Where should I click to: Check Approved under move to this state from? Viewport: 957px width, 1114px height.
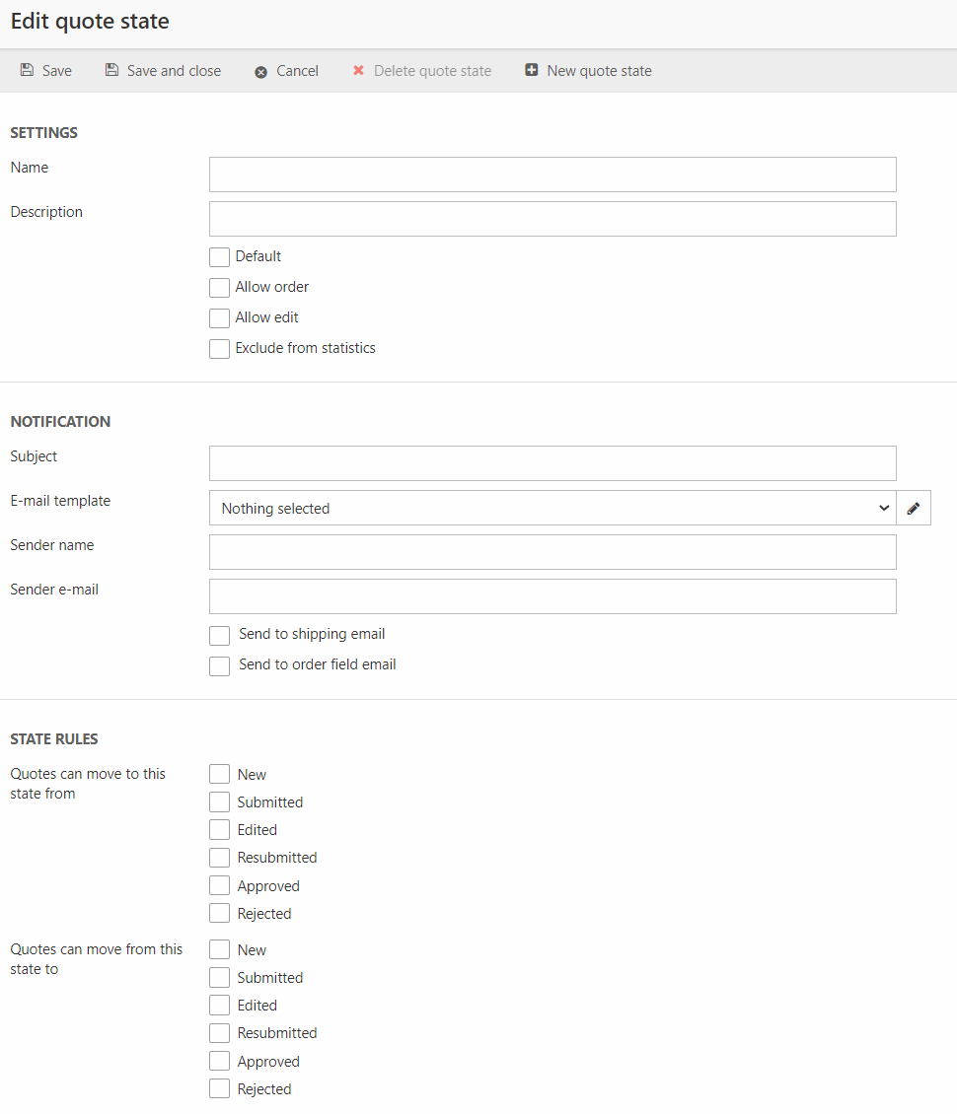click(219, 886)
